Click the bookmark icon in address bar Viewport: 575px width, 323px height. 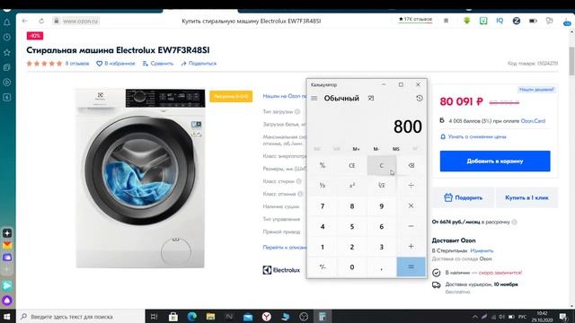pos(446,21)
